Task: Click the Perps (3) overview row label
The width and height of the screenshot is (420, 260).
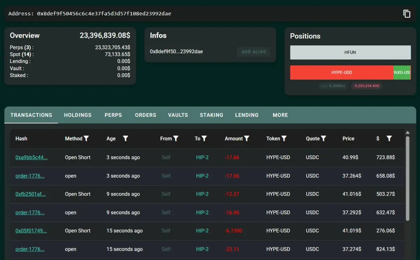Action: pyautogui.click(x=22, y=47)
